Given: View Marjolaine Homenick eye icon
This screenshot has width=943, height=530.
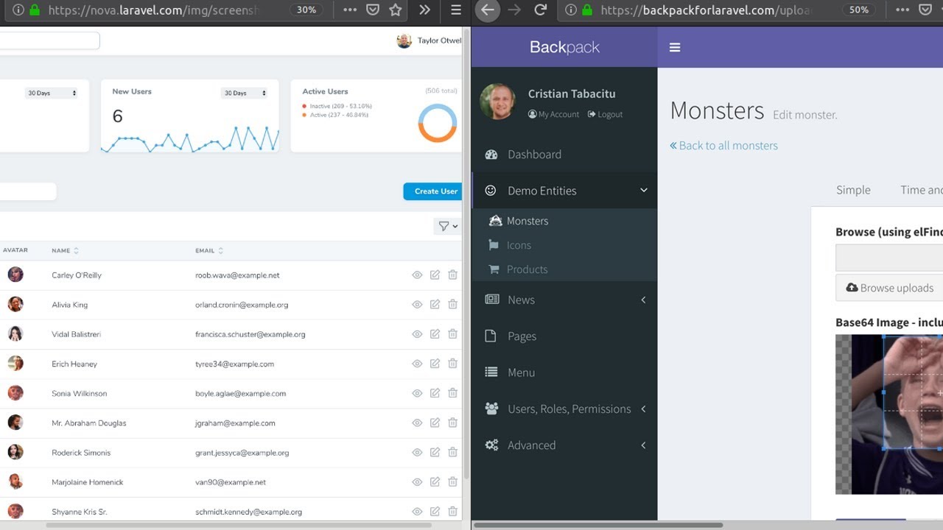Looking at the screenshot, I should [417, 482].
